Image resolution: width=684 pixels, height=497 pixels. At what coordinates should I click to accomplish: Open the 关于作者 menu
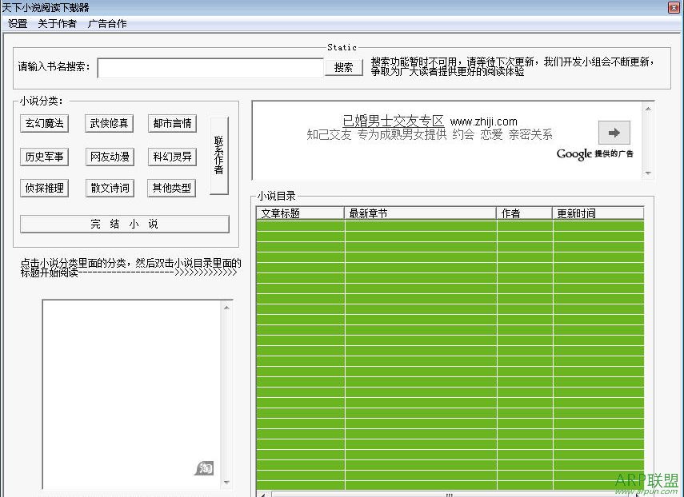click(x=57, y=24)
